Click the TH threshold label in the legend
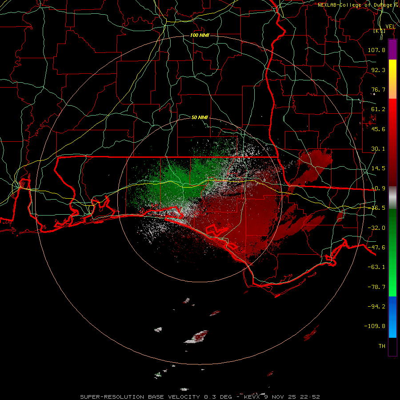The width and height of the screenshot is (400, 400). (382, 346)
